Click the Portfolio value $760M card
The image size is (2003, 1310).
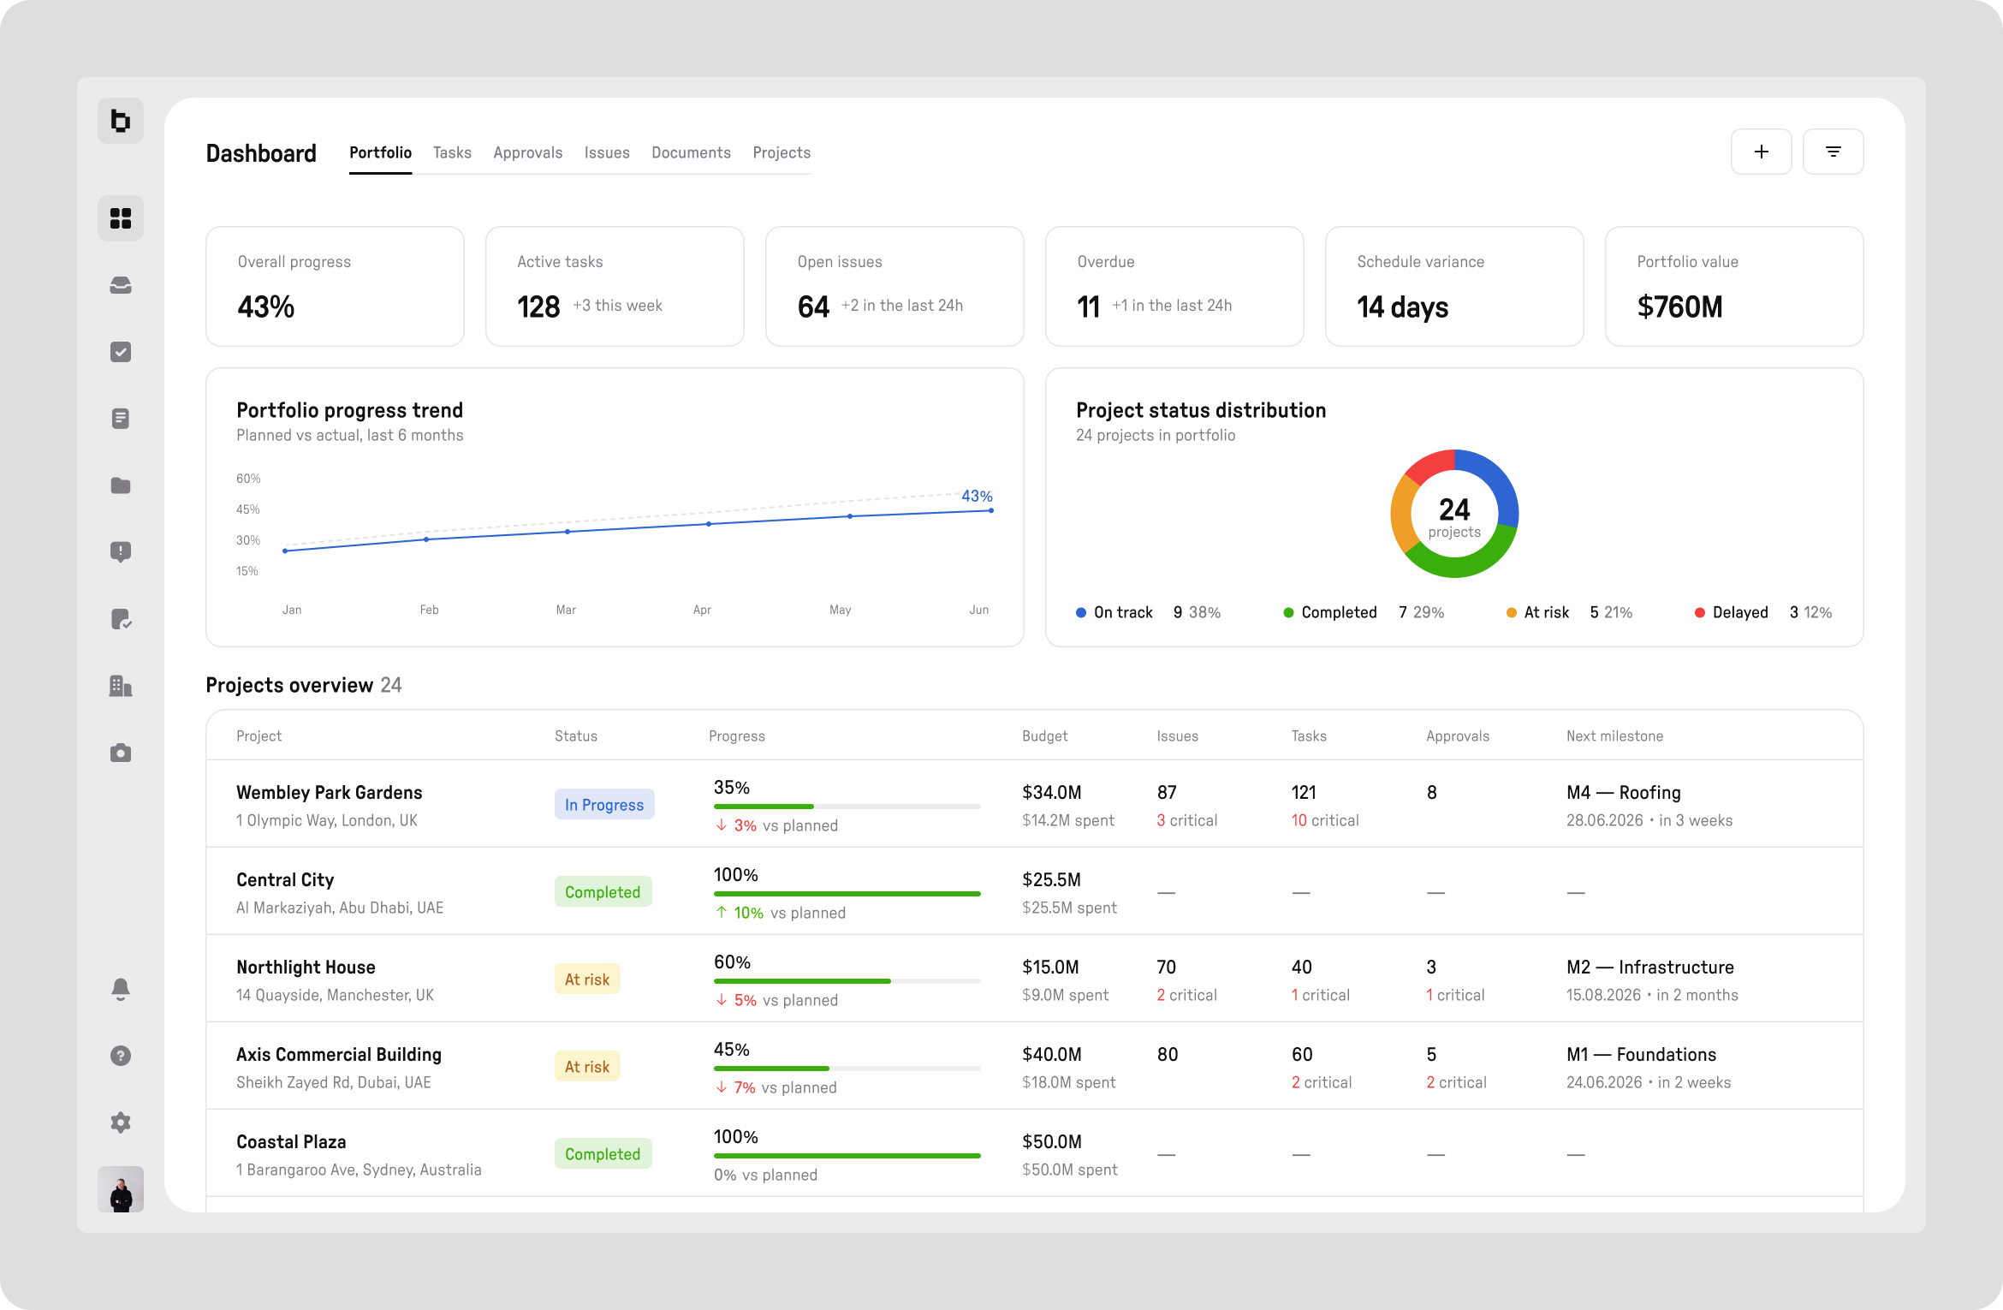click(1734, 286)
